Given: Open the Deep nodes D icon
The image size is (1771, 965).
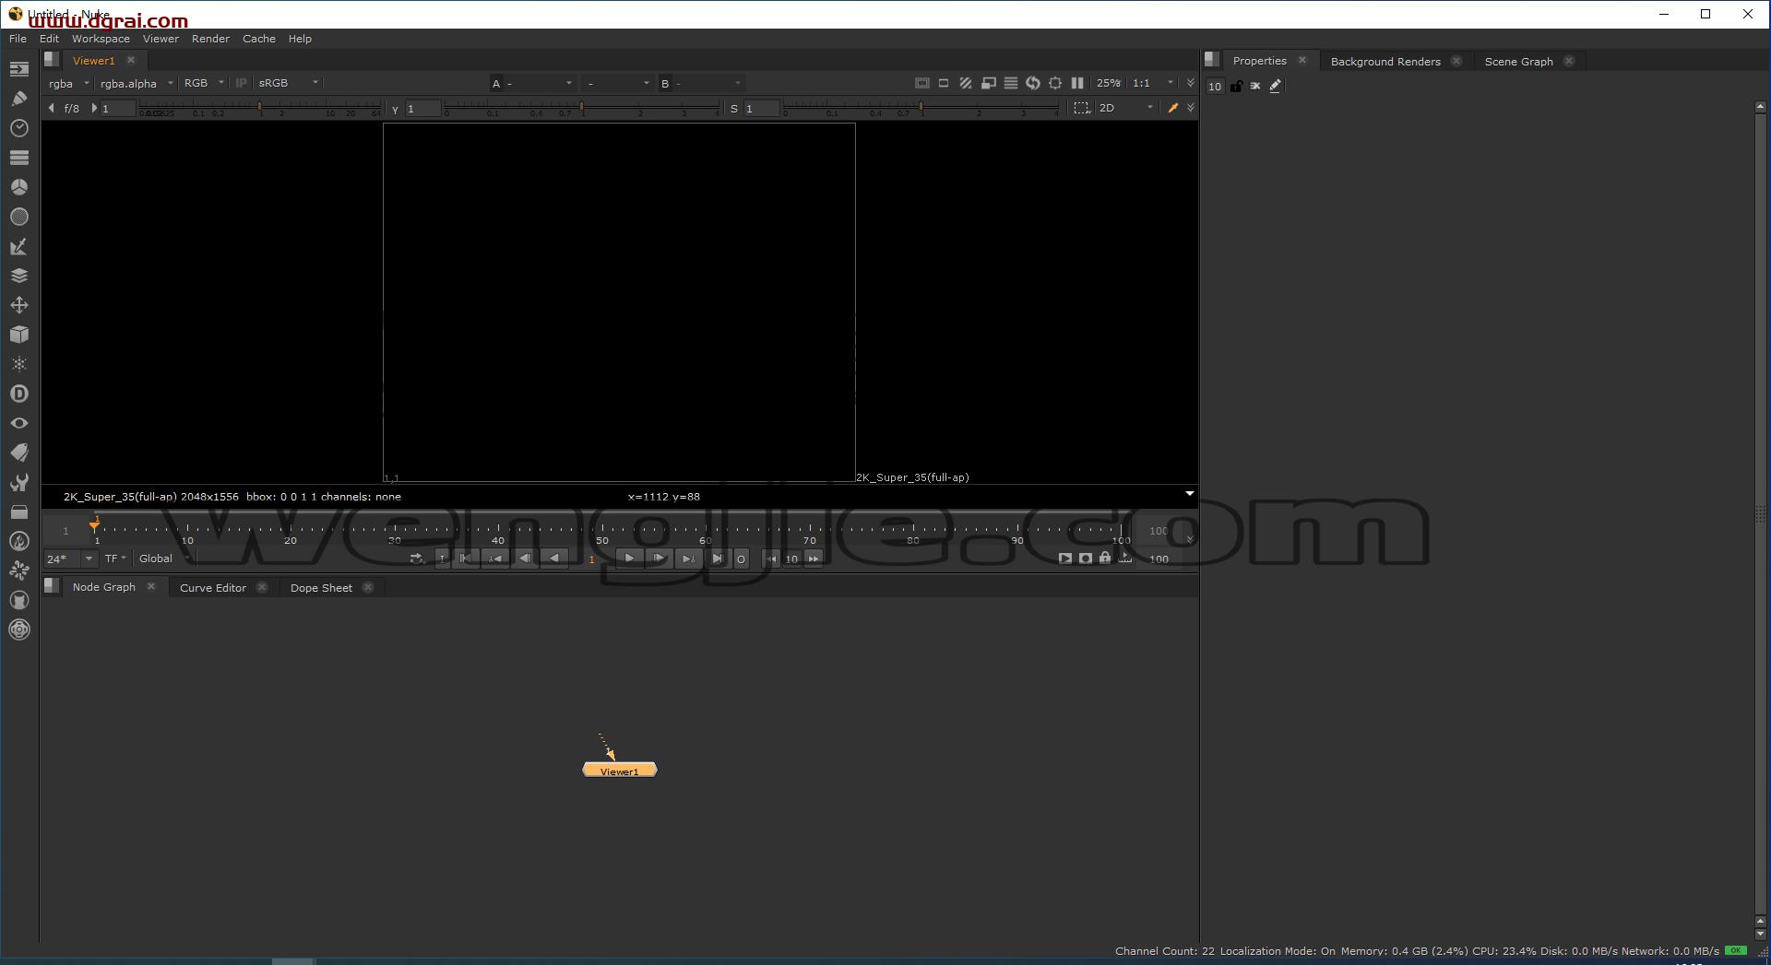Looking at the screenshot, I should (18, 394).
